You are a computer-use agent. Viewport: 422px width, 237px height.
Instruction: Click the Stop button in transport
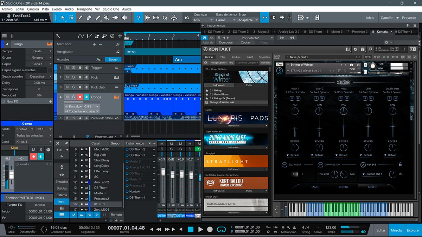(191, 229)
